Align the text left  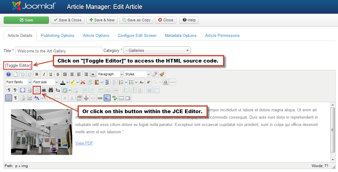coord(79,74)
